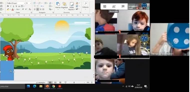Toggle bold N formatting

(8, 6)
